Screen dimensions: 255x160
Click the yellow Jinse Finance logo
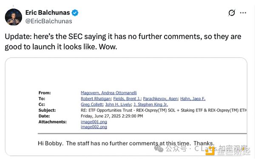[x=210, y=151]
